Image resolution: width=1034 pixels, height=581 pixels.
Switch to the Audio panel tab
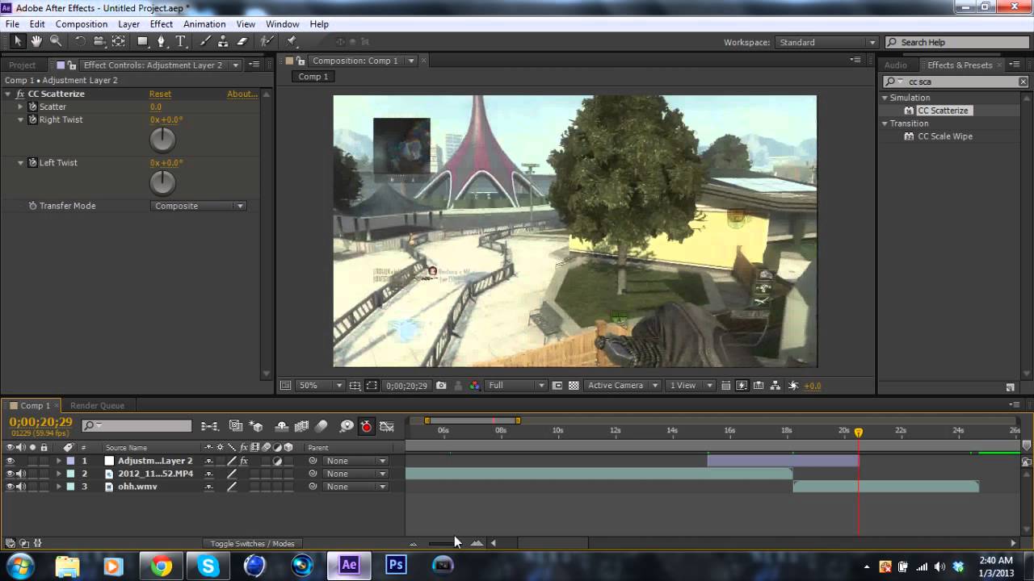896,65
